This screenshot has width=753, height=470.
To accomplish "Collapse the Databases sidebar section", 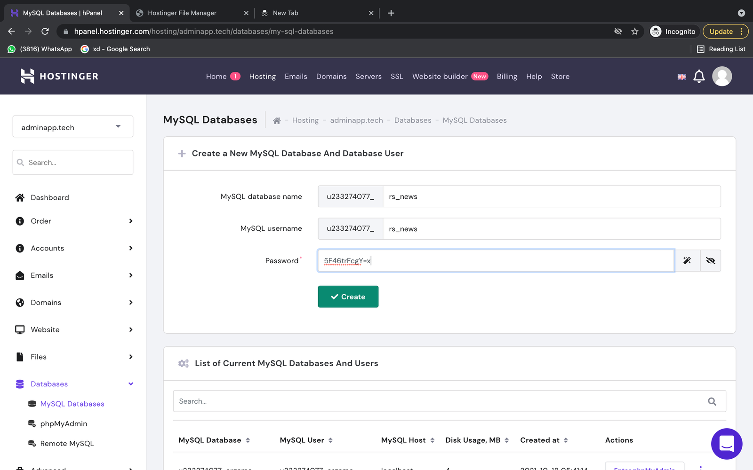I will tap(131, 384).
